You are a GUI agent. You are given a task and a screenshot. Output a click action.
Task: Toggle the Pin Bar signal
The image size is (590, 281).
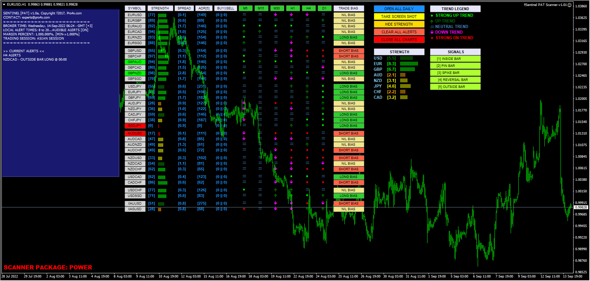(455, 66)
